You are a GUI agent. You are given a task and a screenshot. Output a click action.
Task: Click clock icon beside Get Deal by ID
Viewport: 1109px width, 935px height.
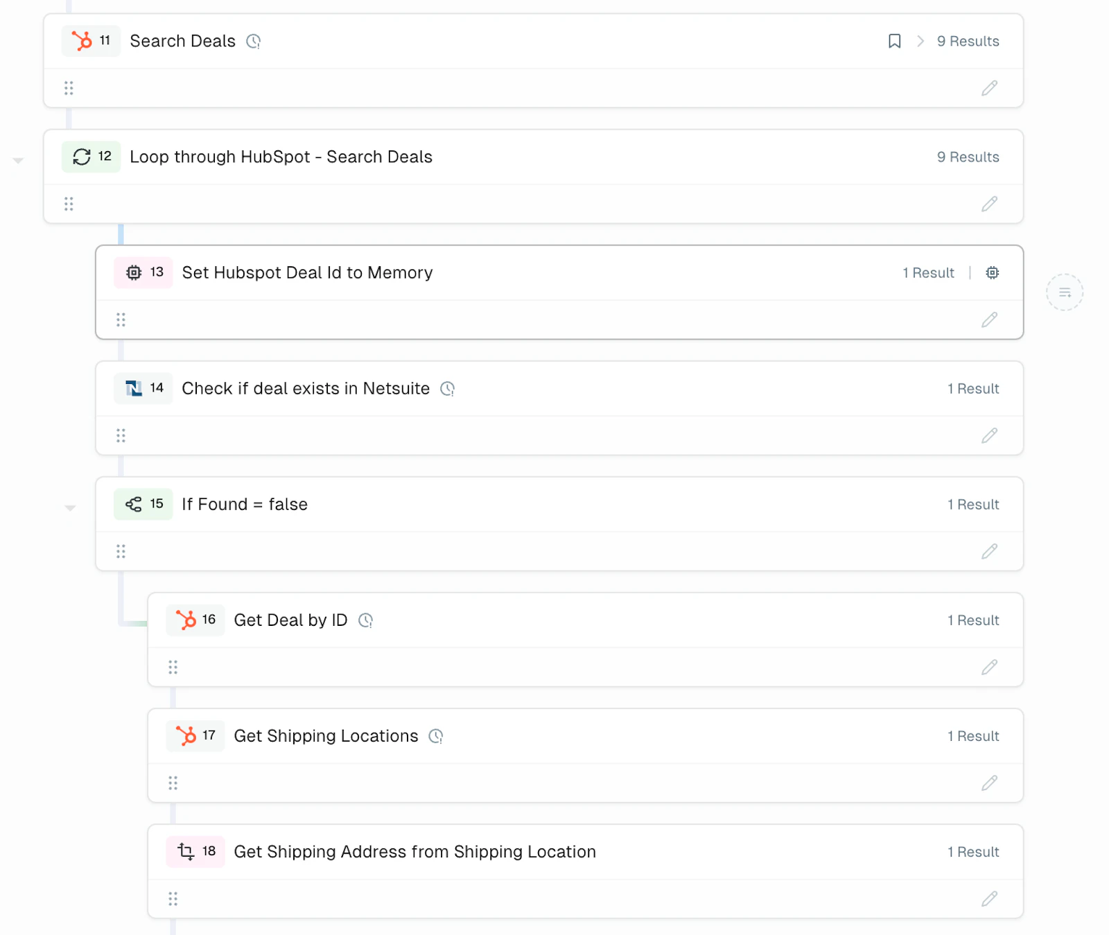366,620
